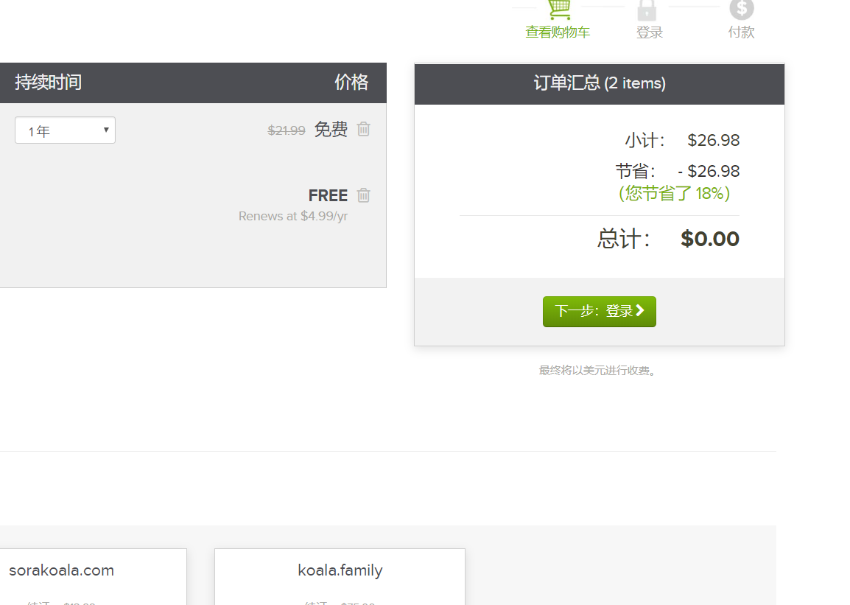Click the strikethrough $21.99 price
This screenshot has width=850, height=605.
tap(287, 130)
